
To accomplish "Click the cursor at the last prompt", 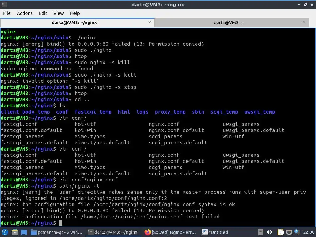I will (61, 223).
